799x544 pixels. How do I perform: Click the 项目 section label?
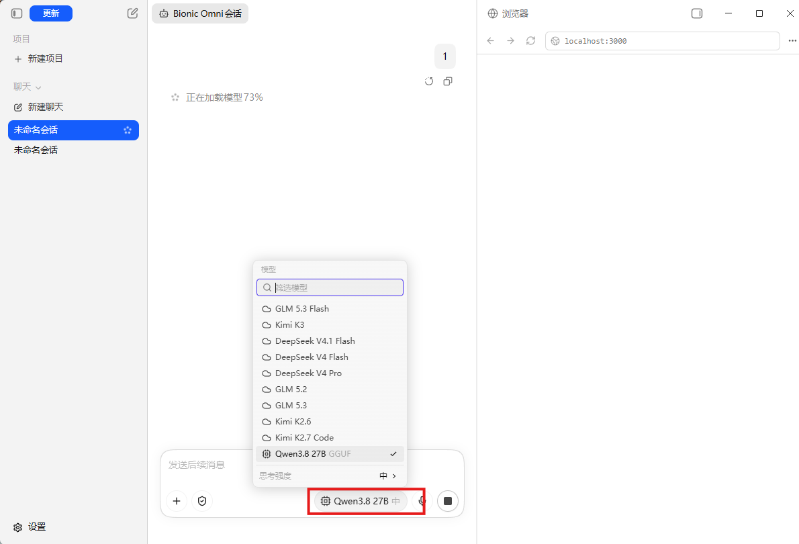[x=21, y=39]
